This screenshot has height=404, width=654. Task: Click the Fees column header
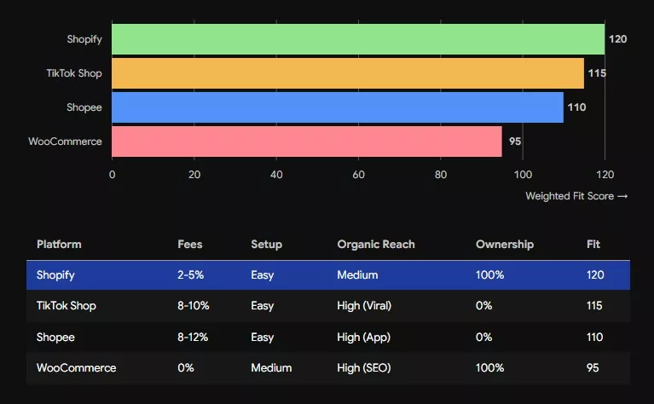(190, 245)
